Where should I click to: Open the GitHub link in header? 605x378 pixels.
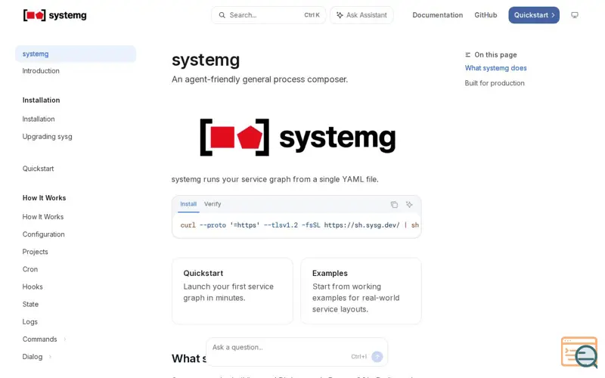pyautogui.click(x=486, y=15)
